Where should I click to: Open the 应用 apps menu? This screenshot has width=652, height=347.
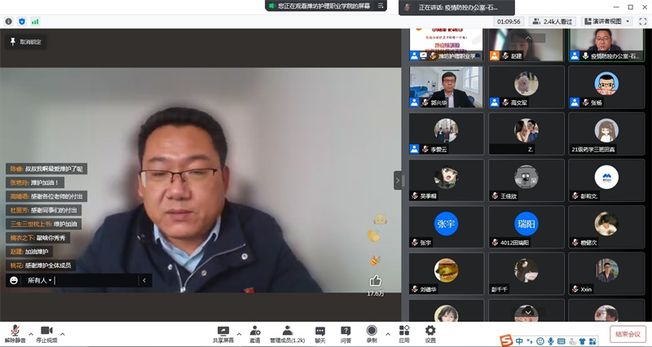coord(404,334)
